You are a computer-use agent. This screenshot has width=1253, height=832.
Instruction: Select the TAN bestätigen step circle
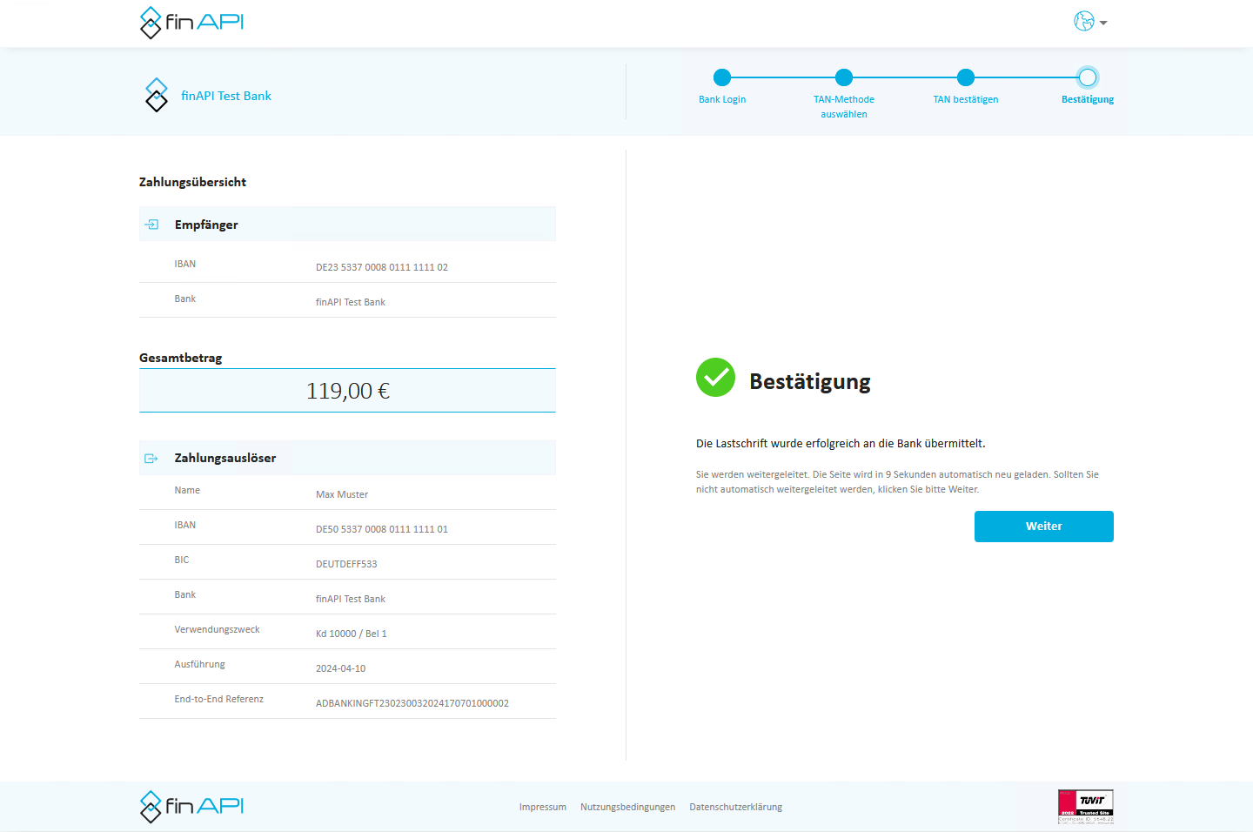966,77
